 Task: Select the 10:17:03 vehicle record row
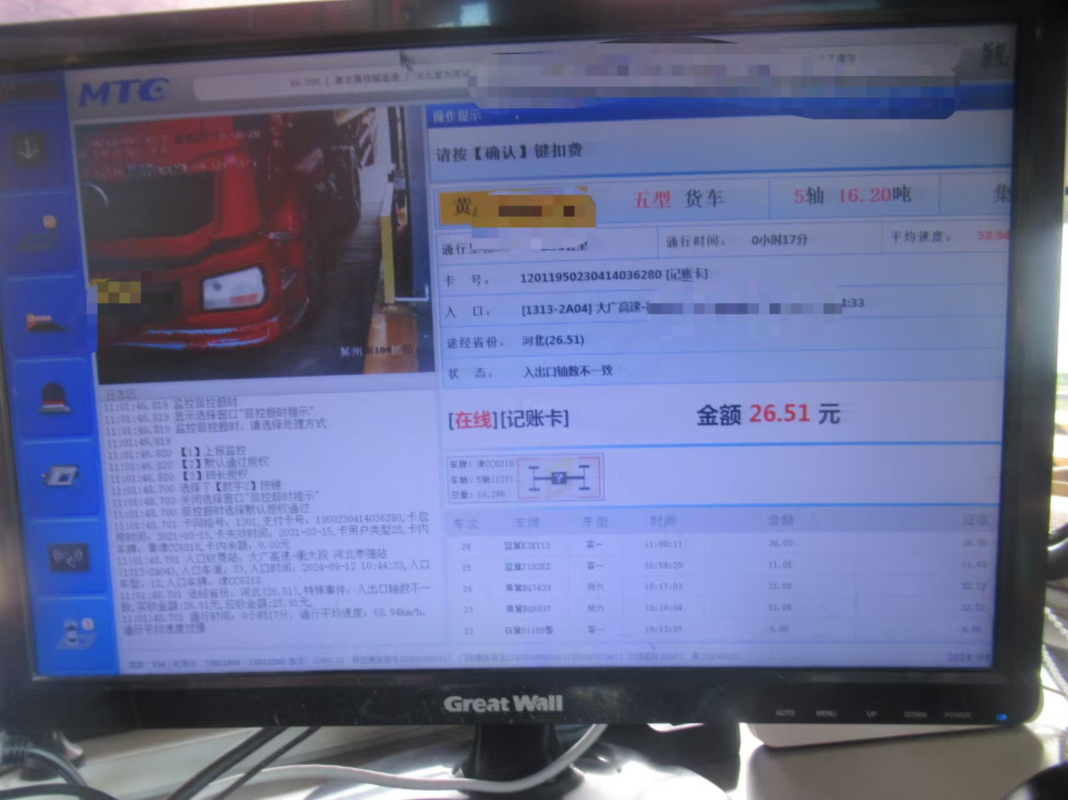click(x=720, y=587)
